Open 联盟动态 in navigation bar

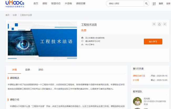[x=56, y=4]
